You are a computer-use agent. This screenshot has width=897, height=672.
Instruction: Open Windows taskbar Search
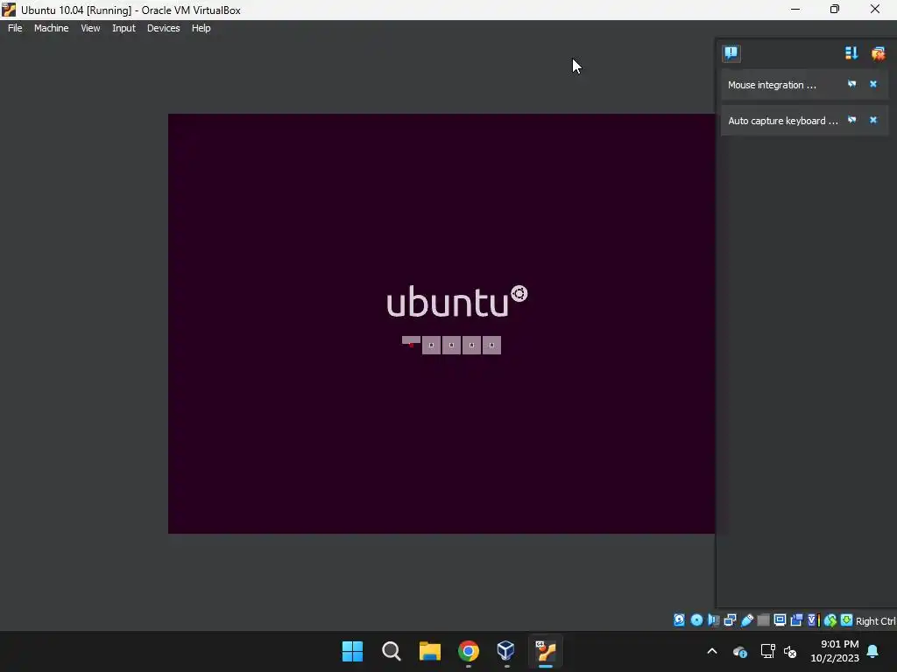click(x=392, y=651)
